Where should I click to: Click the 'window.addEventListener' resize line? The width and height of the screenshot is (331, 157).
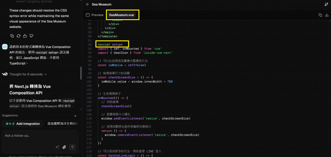click(x=146, y=119)
